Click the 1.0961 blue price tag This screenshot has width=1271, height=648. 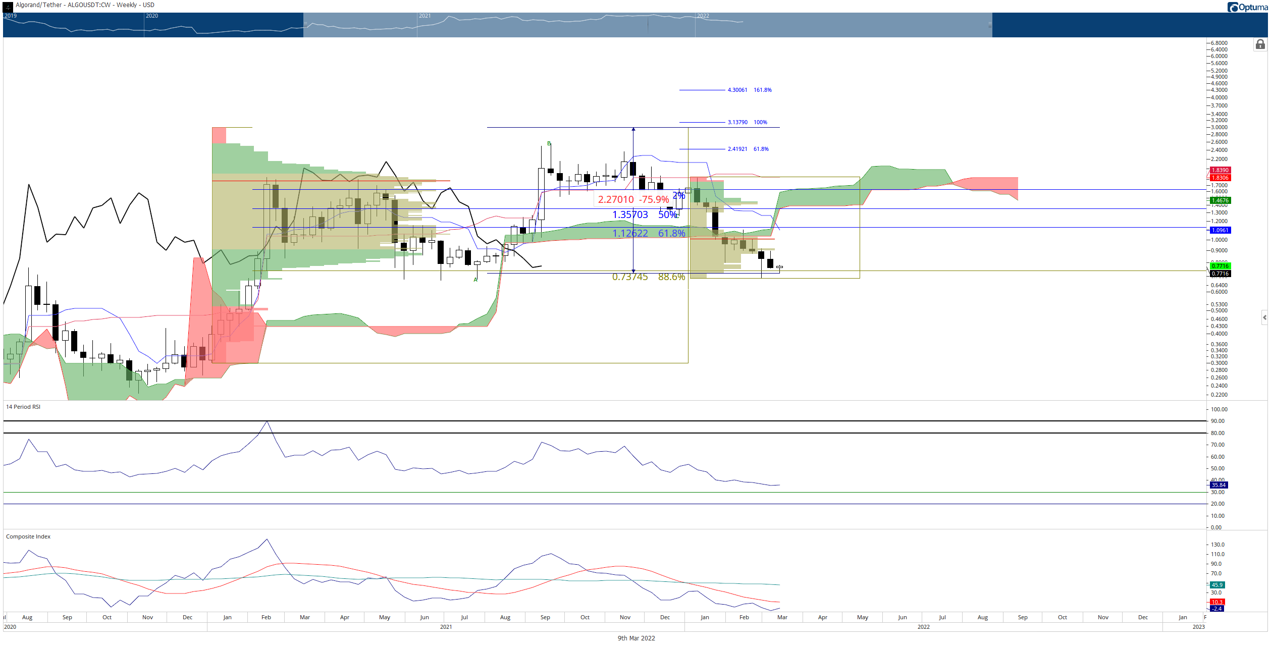point(1221,230)
